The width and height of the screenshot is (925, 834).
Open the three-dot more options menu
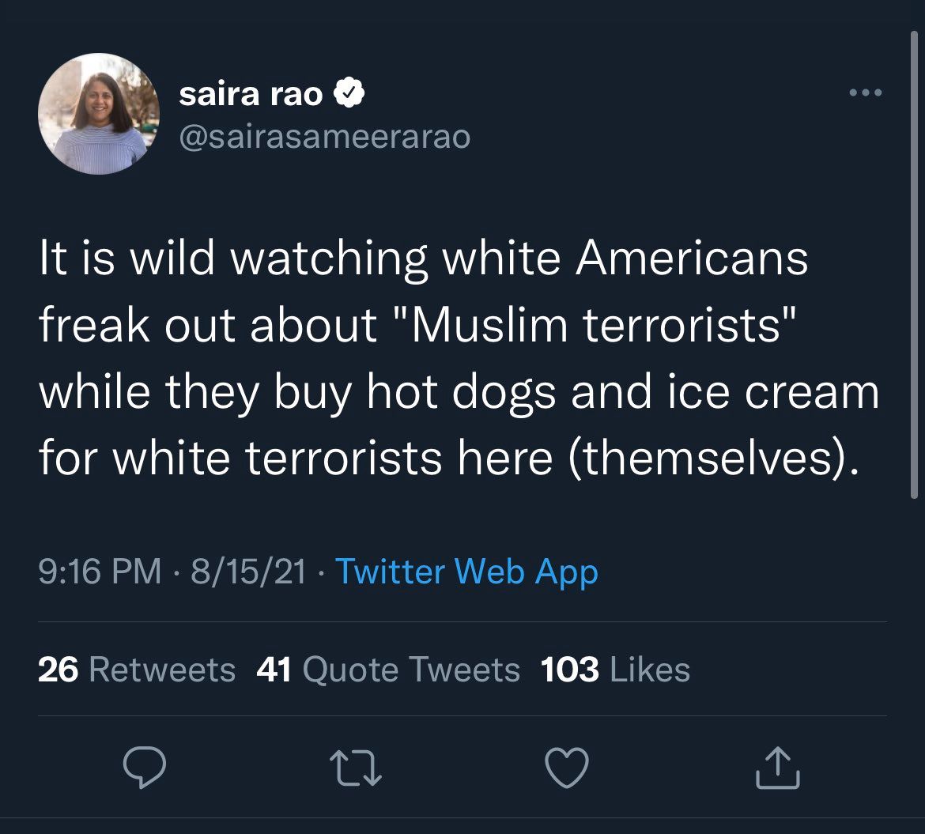pyautogui.click(x=865, y=94)
